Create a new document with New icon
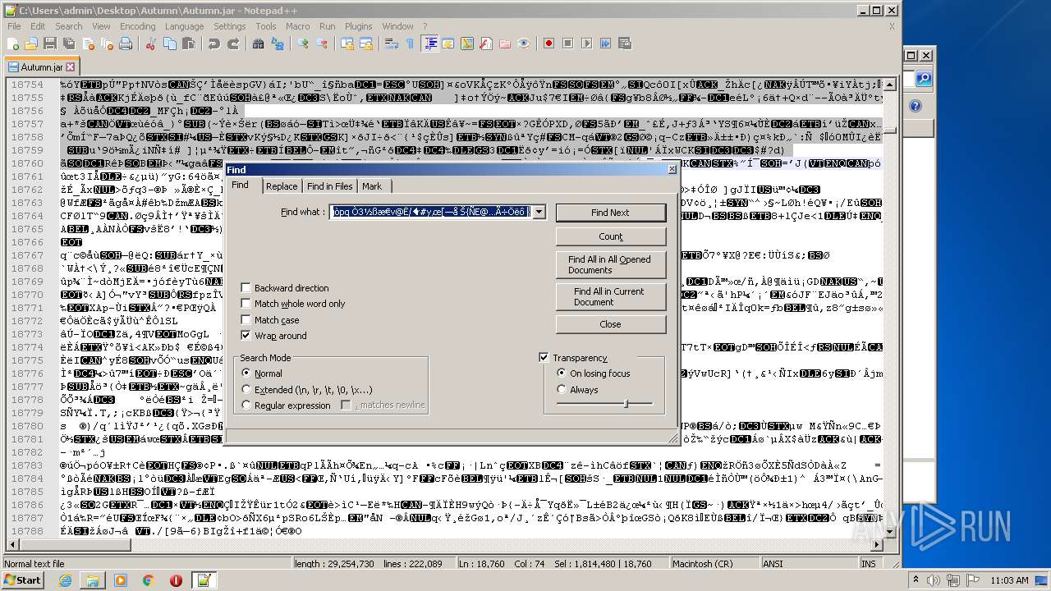1051x591 pixels. point(14,44)
